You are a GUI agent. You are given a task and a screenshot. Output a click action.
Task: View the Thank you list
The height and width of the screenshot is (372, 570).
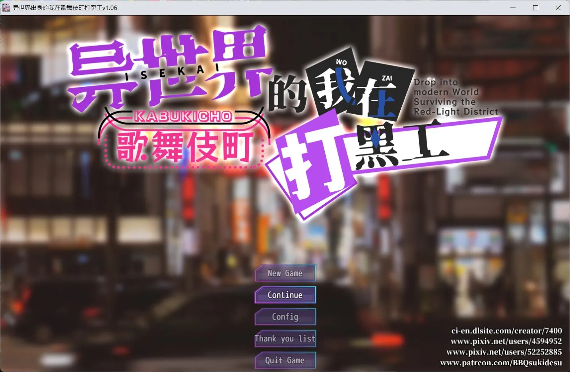pyautogui.click(x=285, y=339)
